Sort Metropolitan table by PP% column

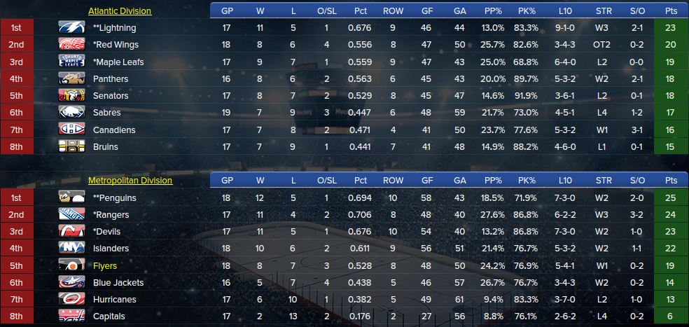(x=493, y=181)
